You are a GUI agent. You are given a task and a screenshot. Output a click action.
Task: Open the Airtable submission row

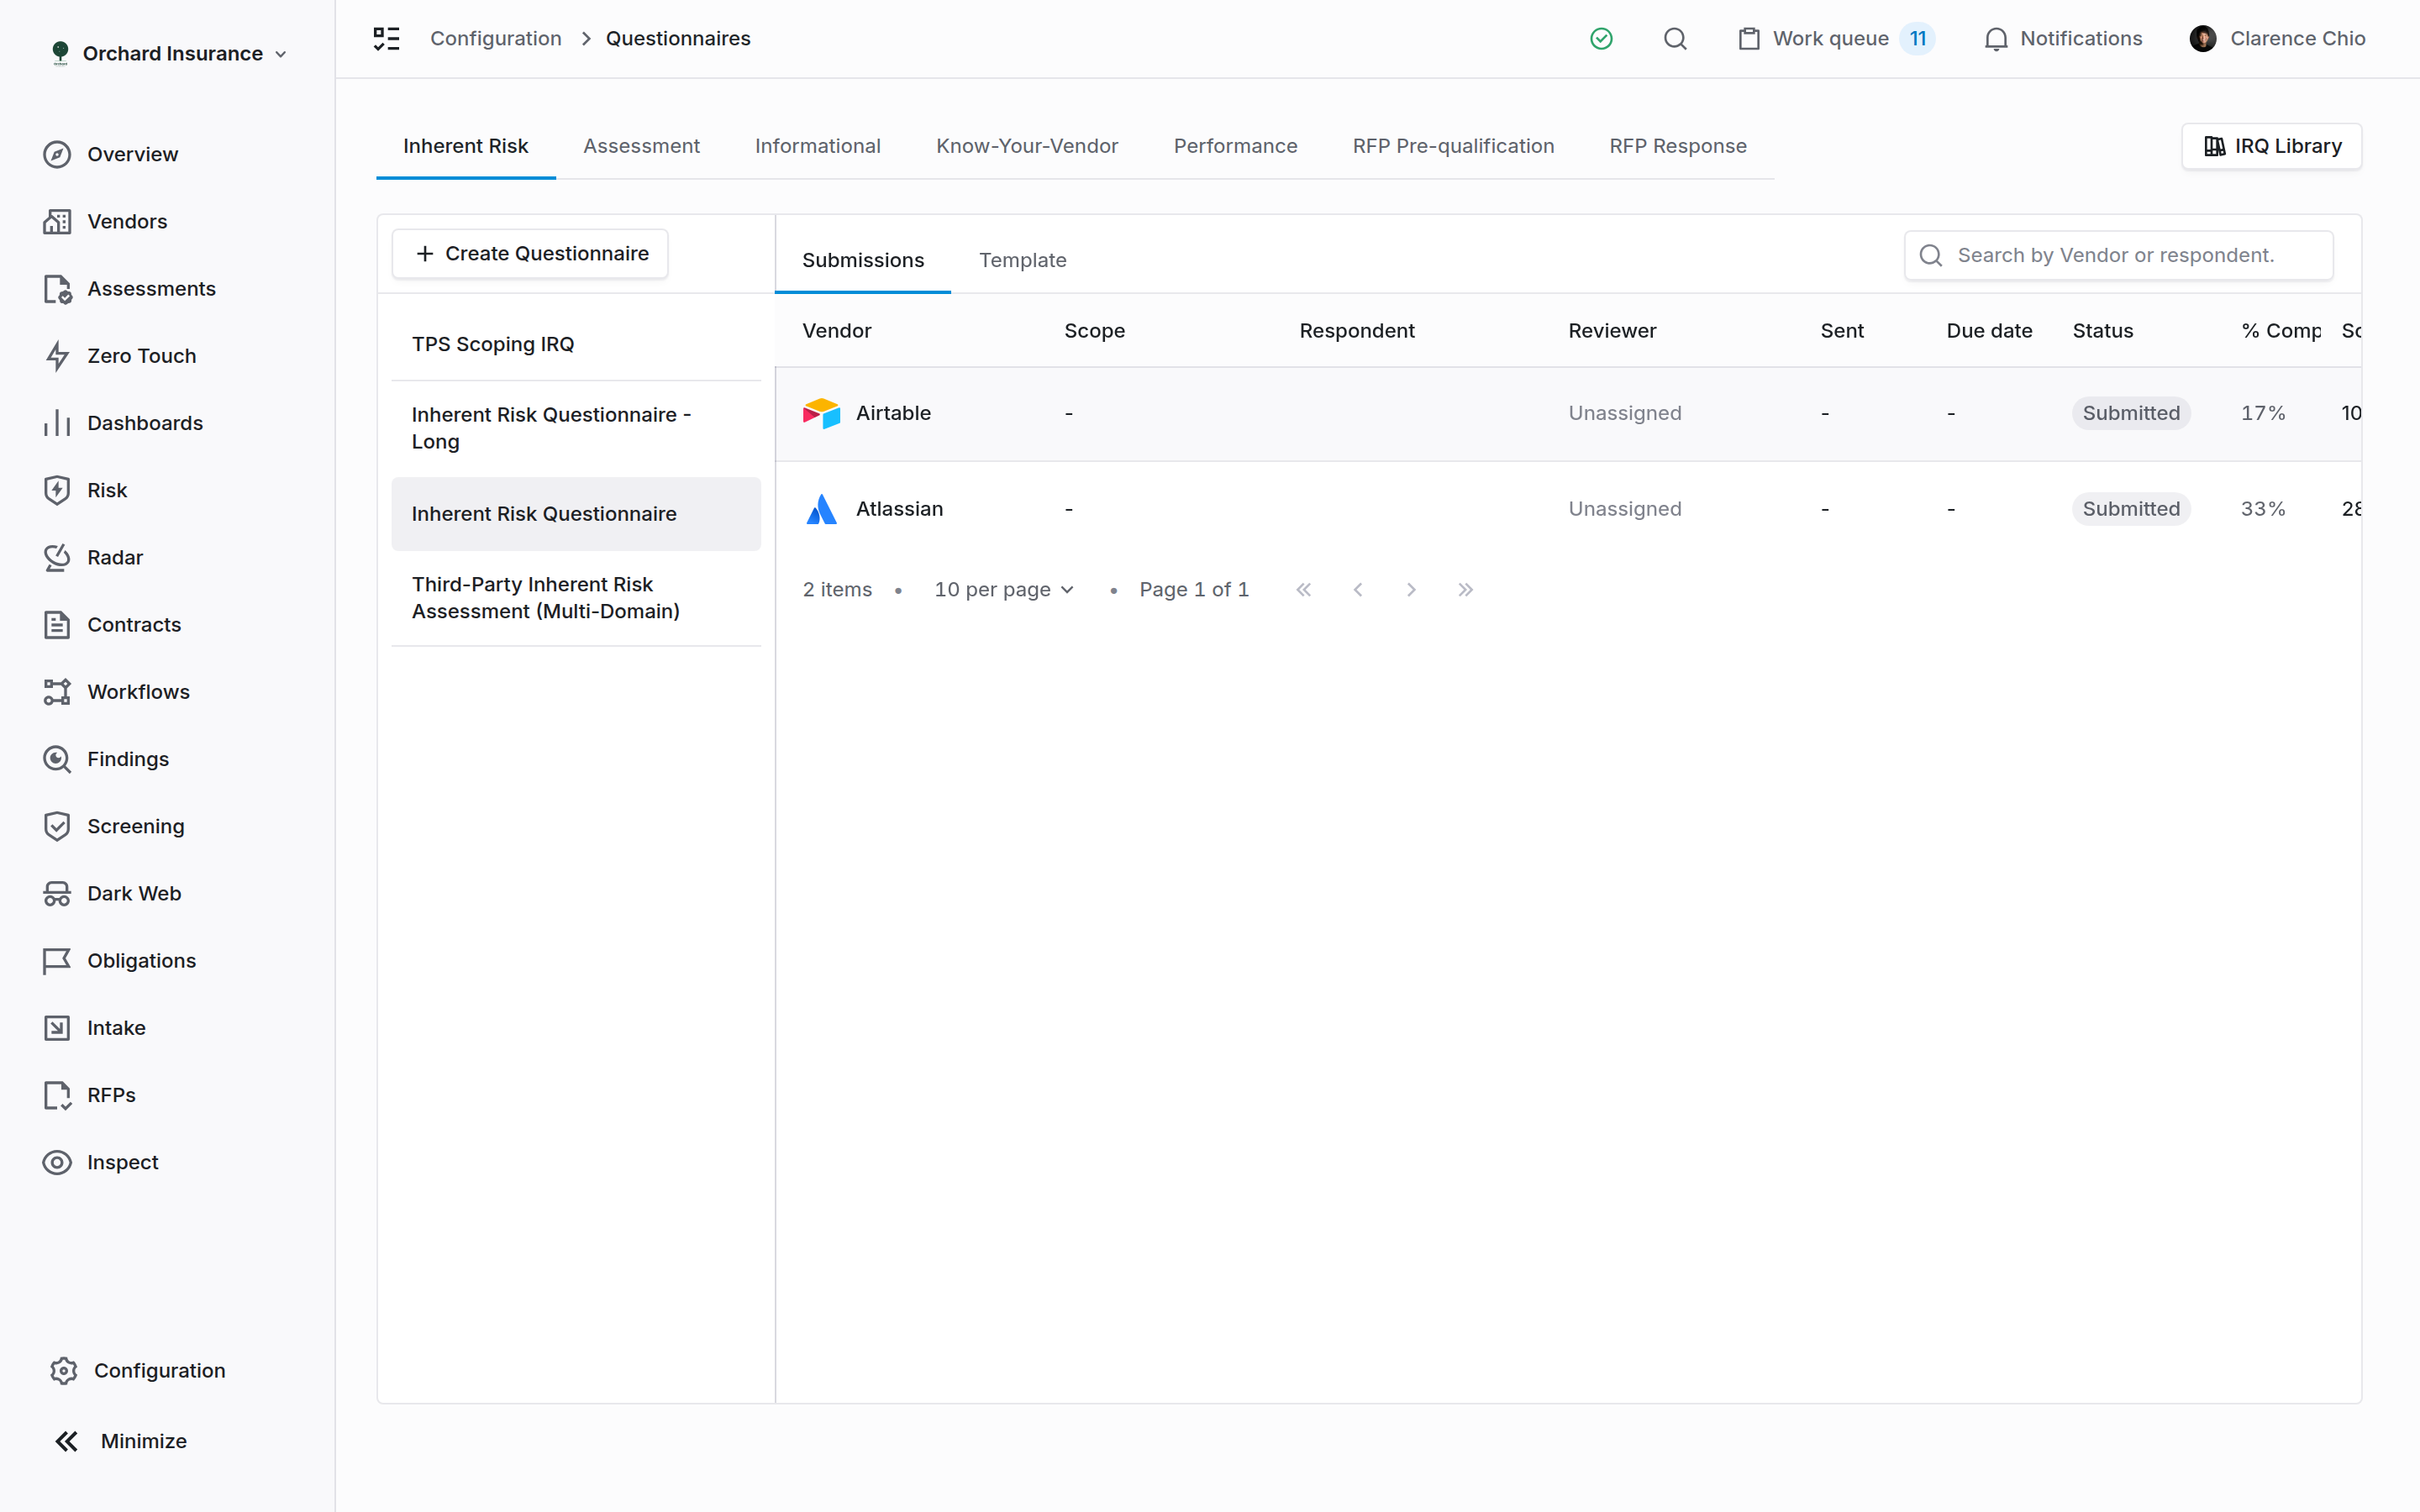1568,413
